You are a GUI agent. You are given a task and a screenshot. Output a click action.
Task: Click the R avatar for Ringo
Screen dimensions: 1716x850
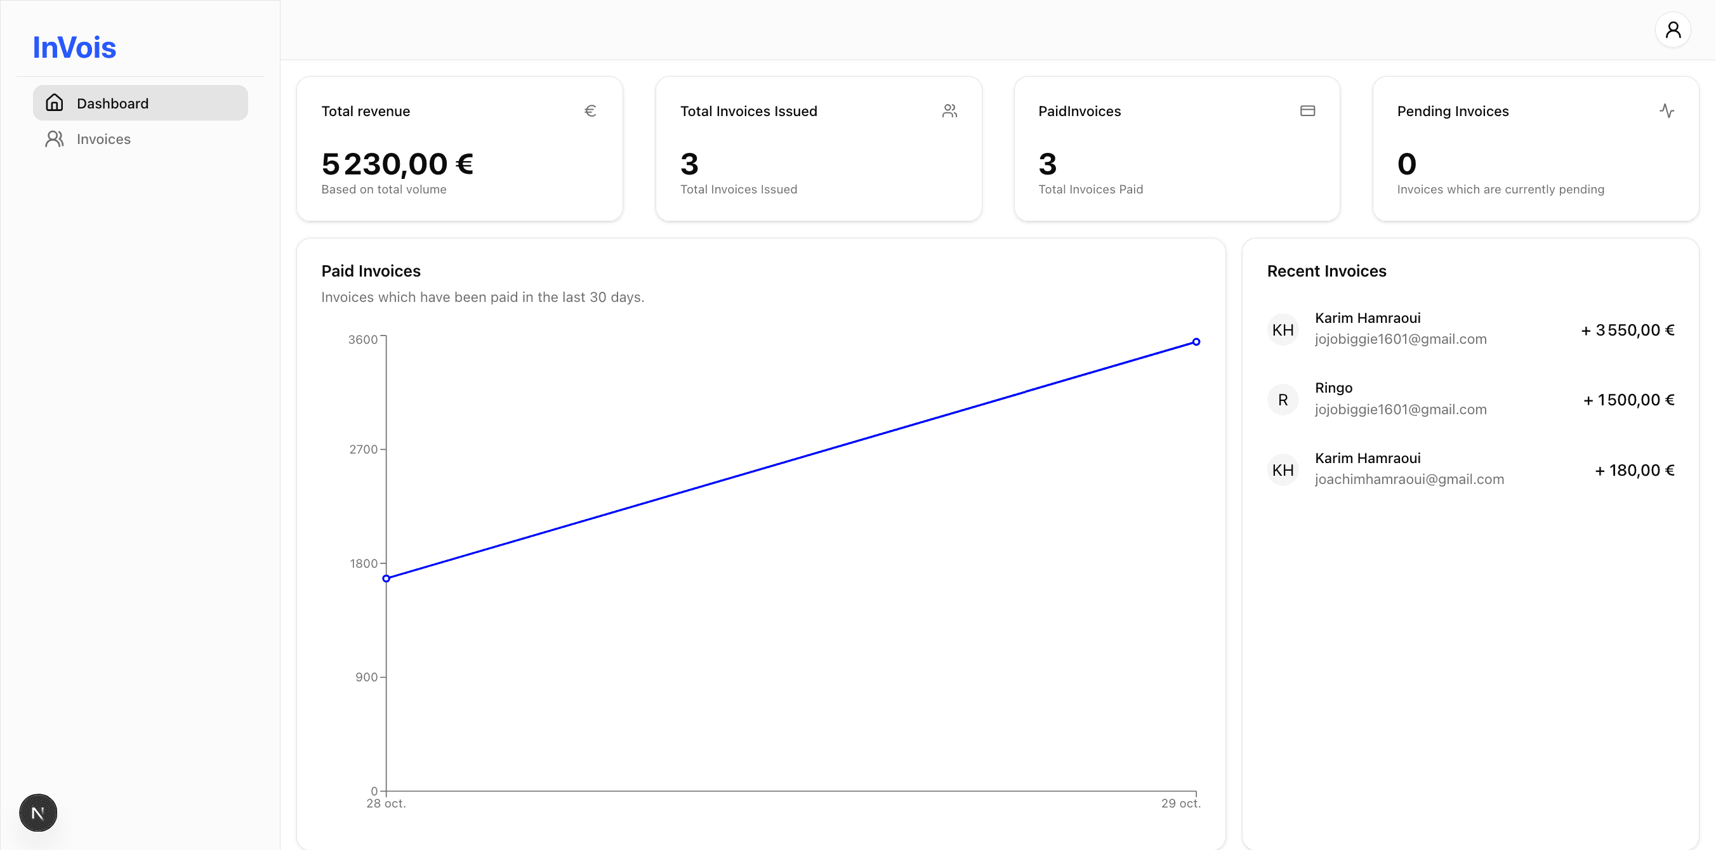coord(1283,400)
